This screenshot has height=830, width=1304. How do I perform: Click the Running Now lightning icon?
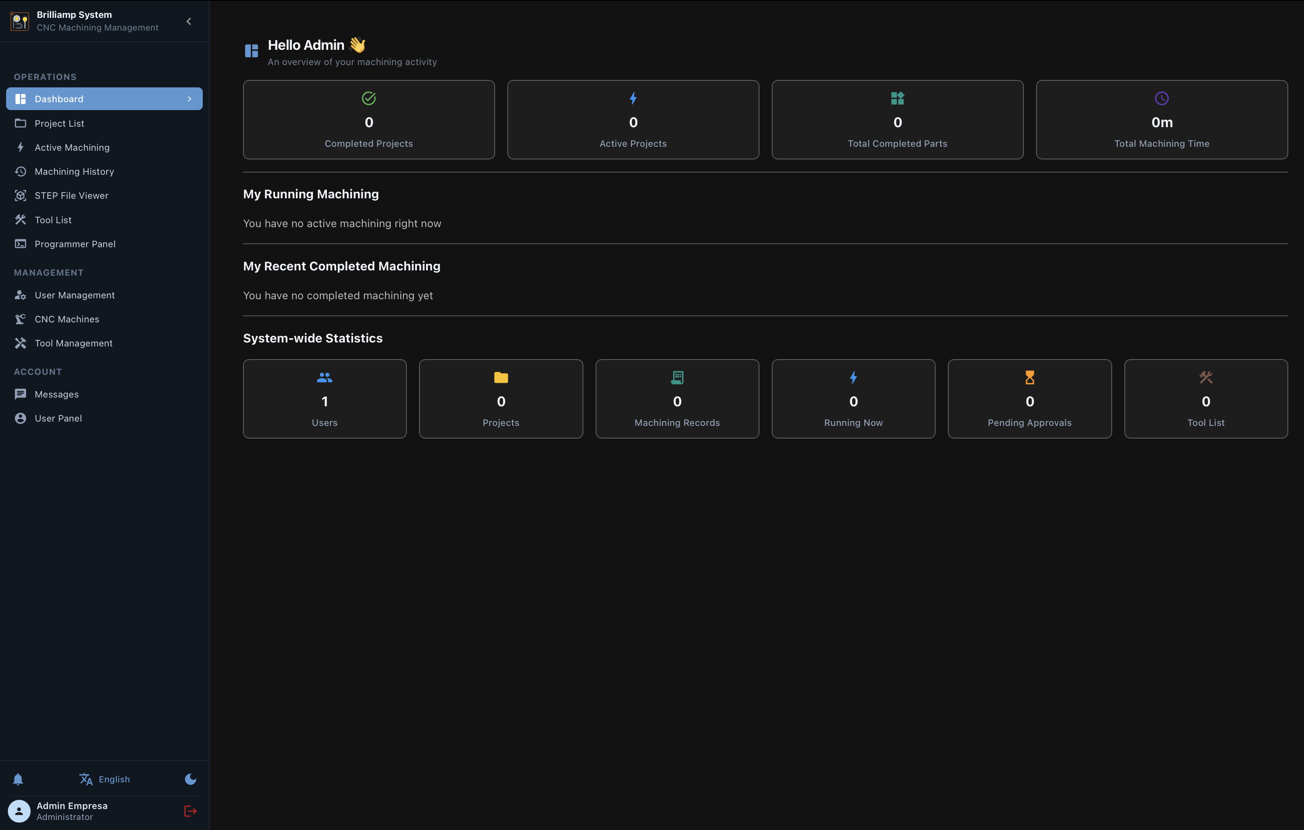(x=853, y=377)
